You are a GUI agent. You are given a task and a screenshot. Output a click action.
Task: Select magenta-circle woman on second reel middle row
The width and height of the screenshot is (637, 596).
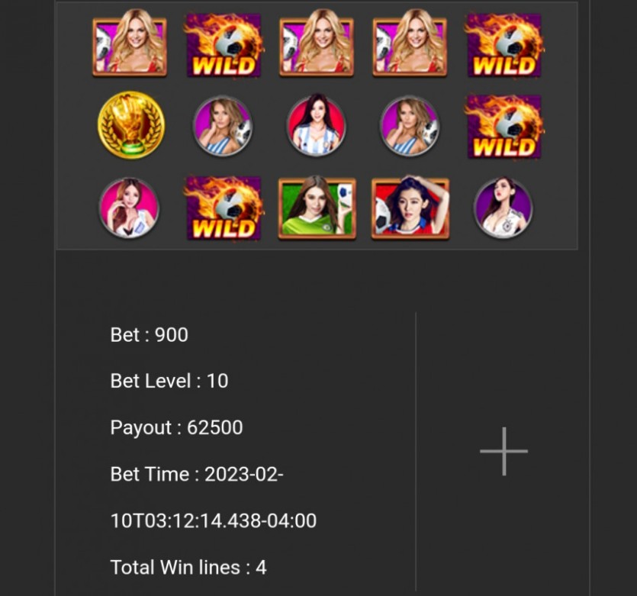[x=223, y=126]
